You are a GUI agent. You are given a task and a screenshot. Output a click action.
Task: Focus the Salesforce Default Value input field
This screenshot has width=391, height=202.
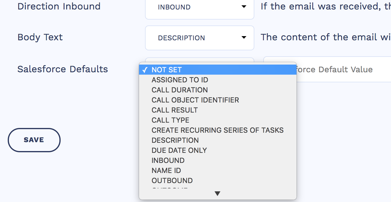tap(342, 70)
